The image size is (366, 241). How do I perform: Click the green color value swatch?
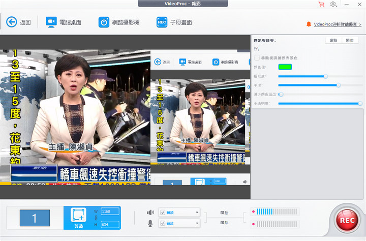pyautogui.click(x=285, y=67)
